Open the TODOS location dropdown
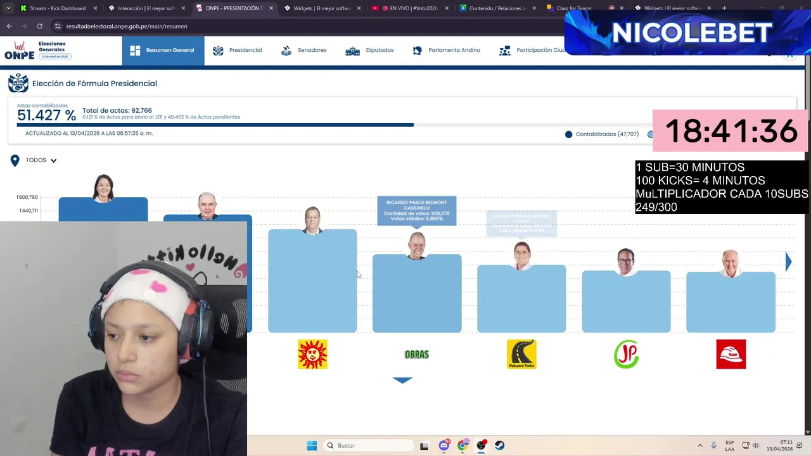The image size is (811, 456). point(41,160)
